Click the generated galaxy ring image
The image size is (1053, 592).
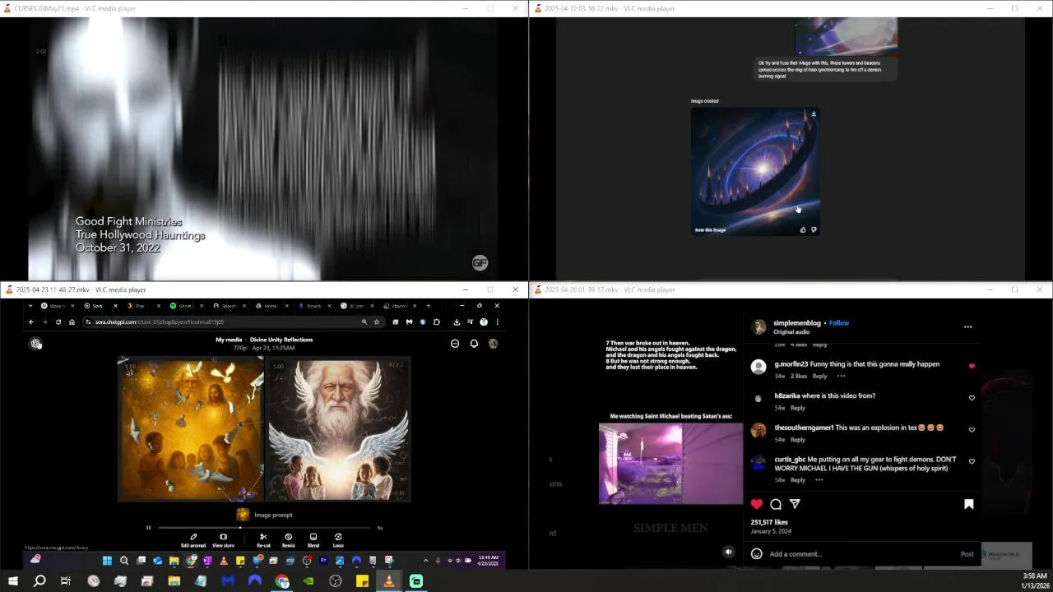pyautogui.click(x=755, y=171)
